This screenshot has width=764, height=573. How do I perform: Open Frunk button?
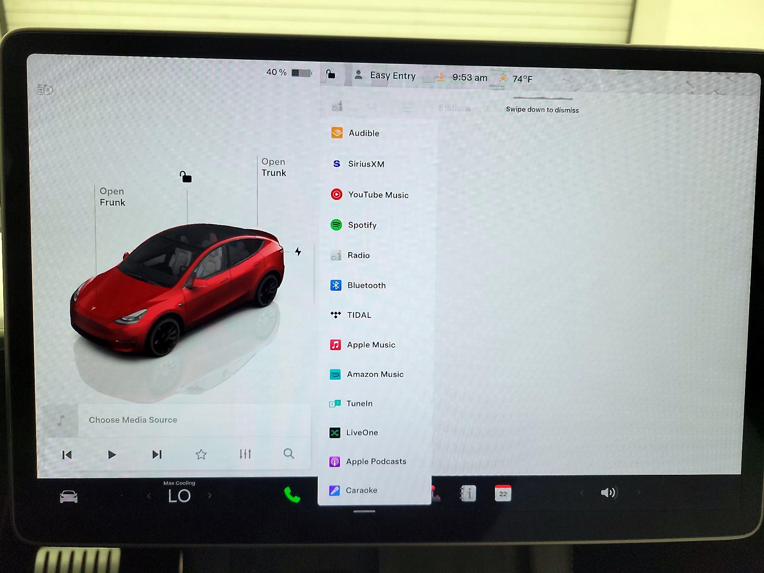click(x=112, y=197)
